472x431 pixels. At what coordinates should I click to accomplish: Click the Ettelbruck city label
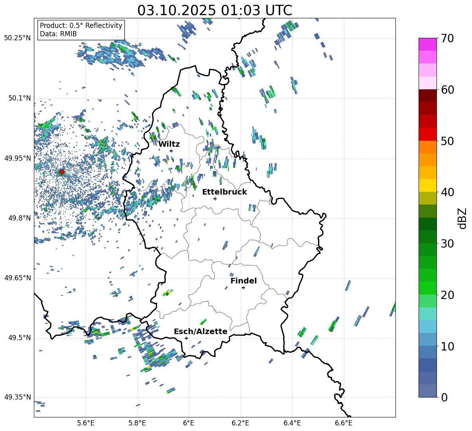point(224,192)
